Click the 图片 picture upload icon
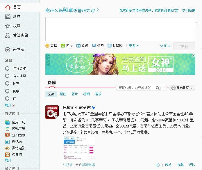This screenshot has width=202, height=170. [63, 46]
